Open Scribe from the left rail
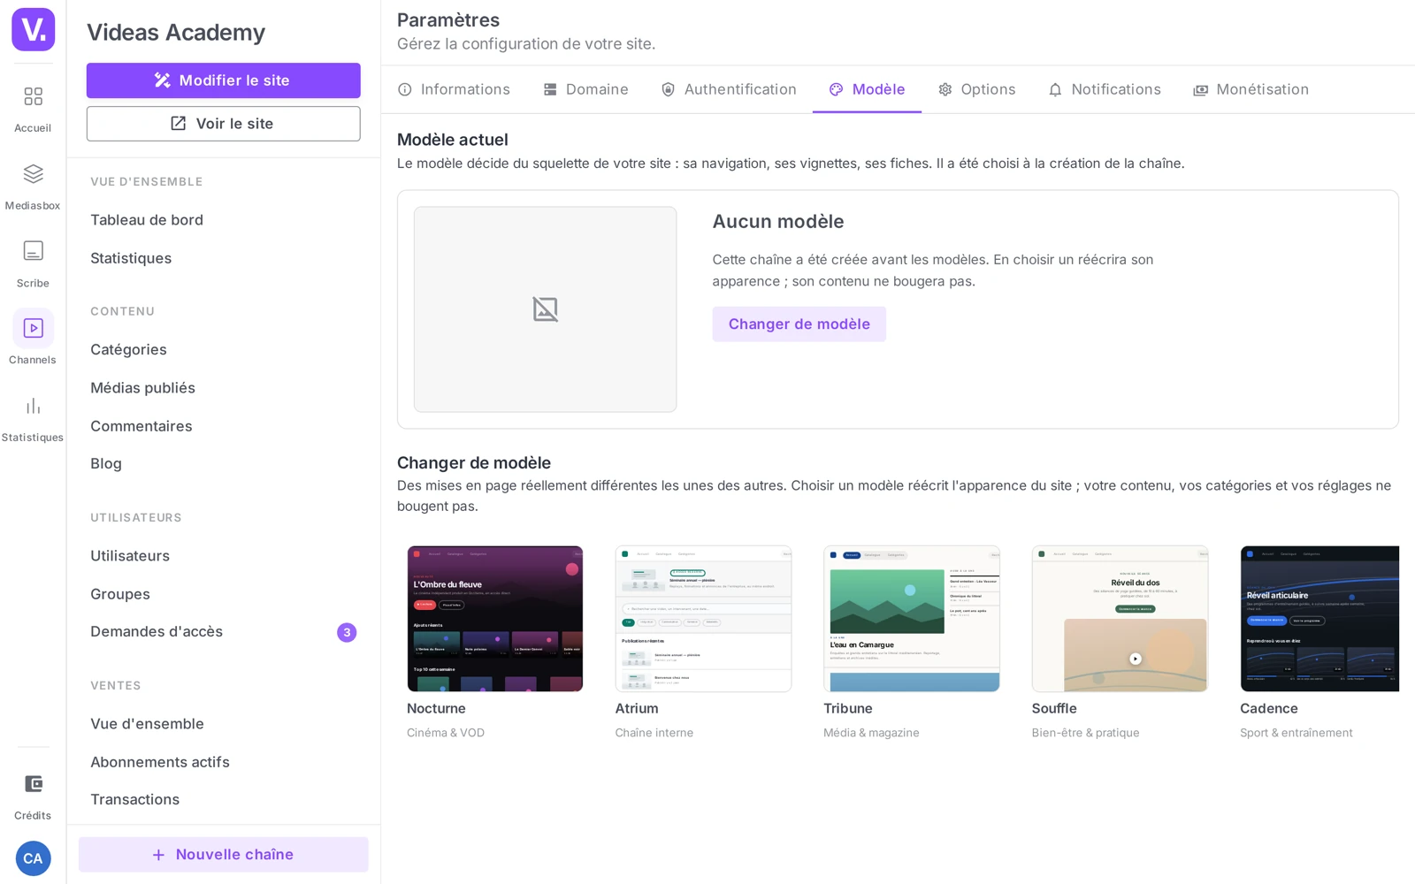The height and width of the screenshot is (884, 1415). click(x=33, y=264)
